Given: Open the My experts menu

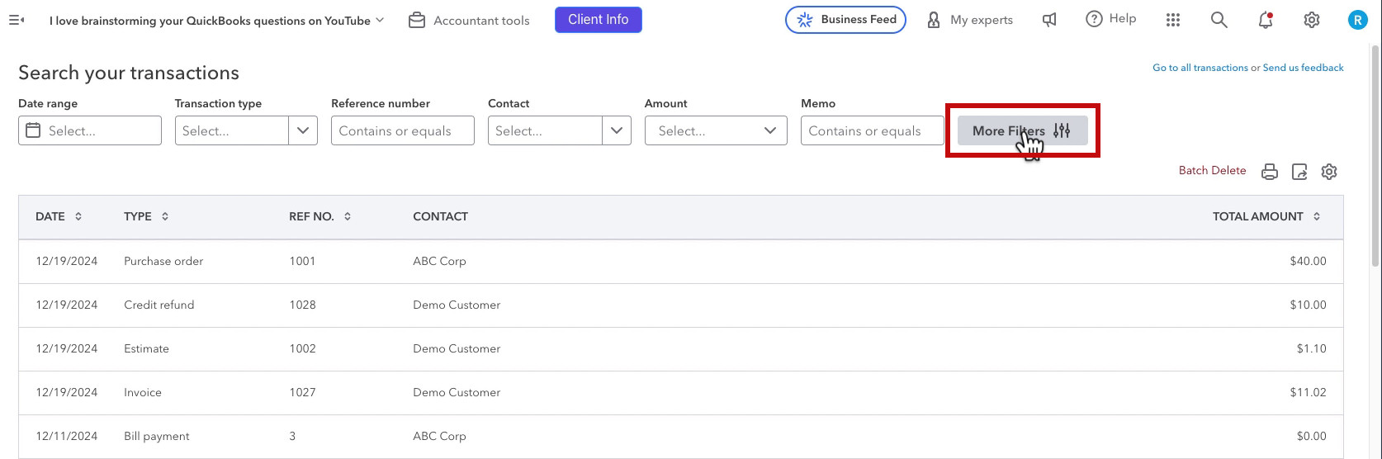Looking at the screenshot, I should click(x=970, y=20).
